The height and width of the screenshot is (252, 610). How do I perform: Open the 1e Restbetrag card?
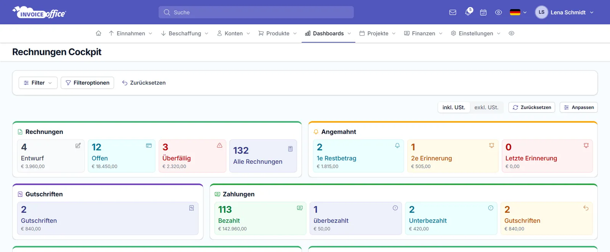point(358,156)
